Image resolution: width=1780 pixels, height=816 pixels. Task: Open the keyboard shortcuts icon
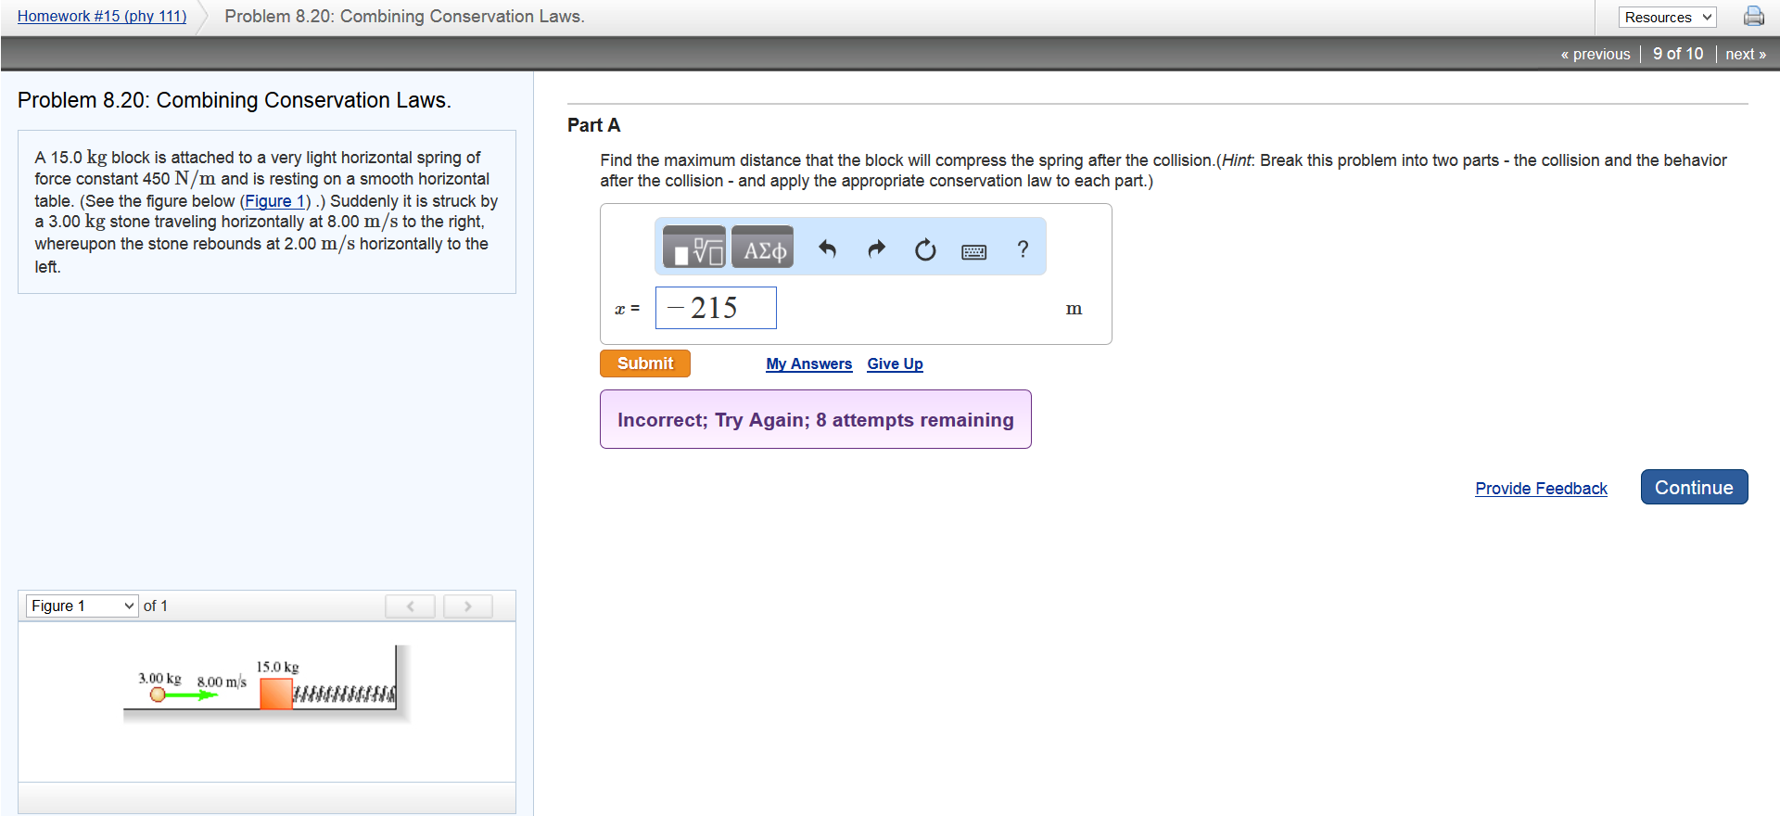(x=973, y=251)
